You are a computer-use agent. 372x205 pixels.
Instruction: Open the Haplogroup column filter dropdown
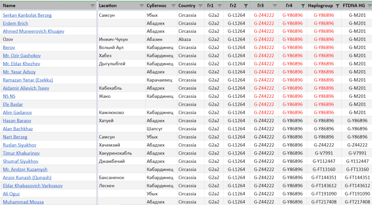[337, 6]
